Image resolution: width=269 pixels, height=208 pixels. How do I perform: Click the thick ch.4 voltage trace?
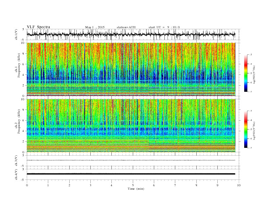click(131, 174)
